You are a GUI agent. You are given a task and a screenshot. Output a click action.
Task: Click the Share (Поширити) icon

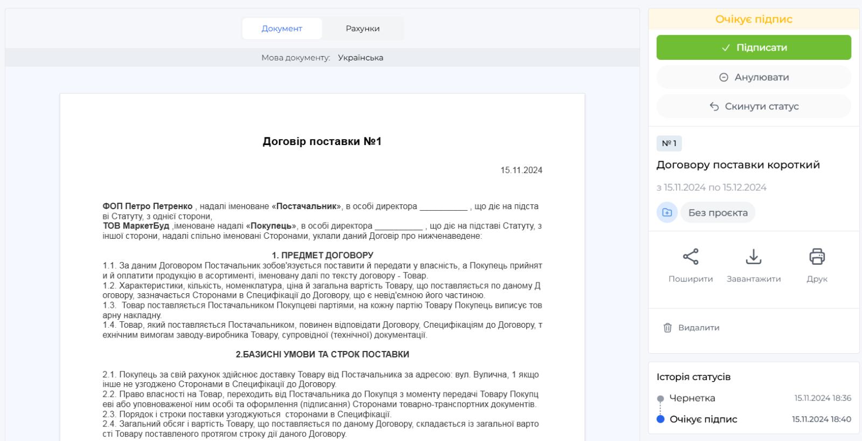point(690,257)
